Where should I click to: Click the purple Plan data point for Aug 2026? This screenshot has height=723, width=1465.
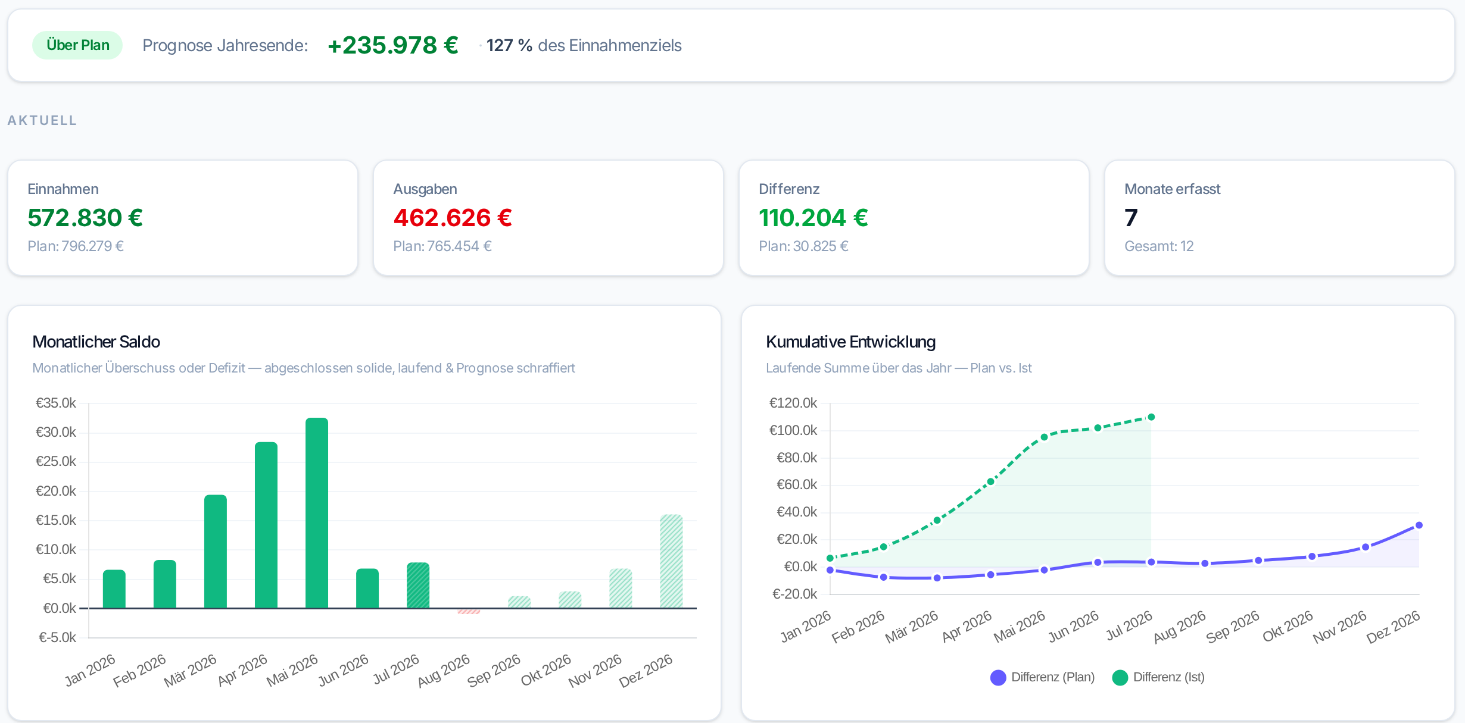pos(1205,564)
